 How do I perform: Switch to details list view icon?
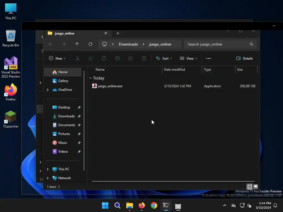point(250,187)
